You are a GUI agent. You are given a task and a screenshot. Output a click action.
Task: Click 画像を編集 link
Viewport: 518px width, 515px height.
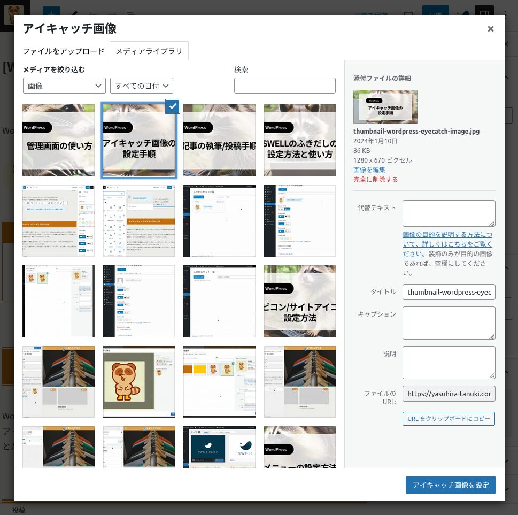(369, 170)
